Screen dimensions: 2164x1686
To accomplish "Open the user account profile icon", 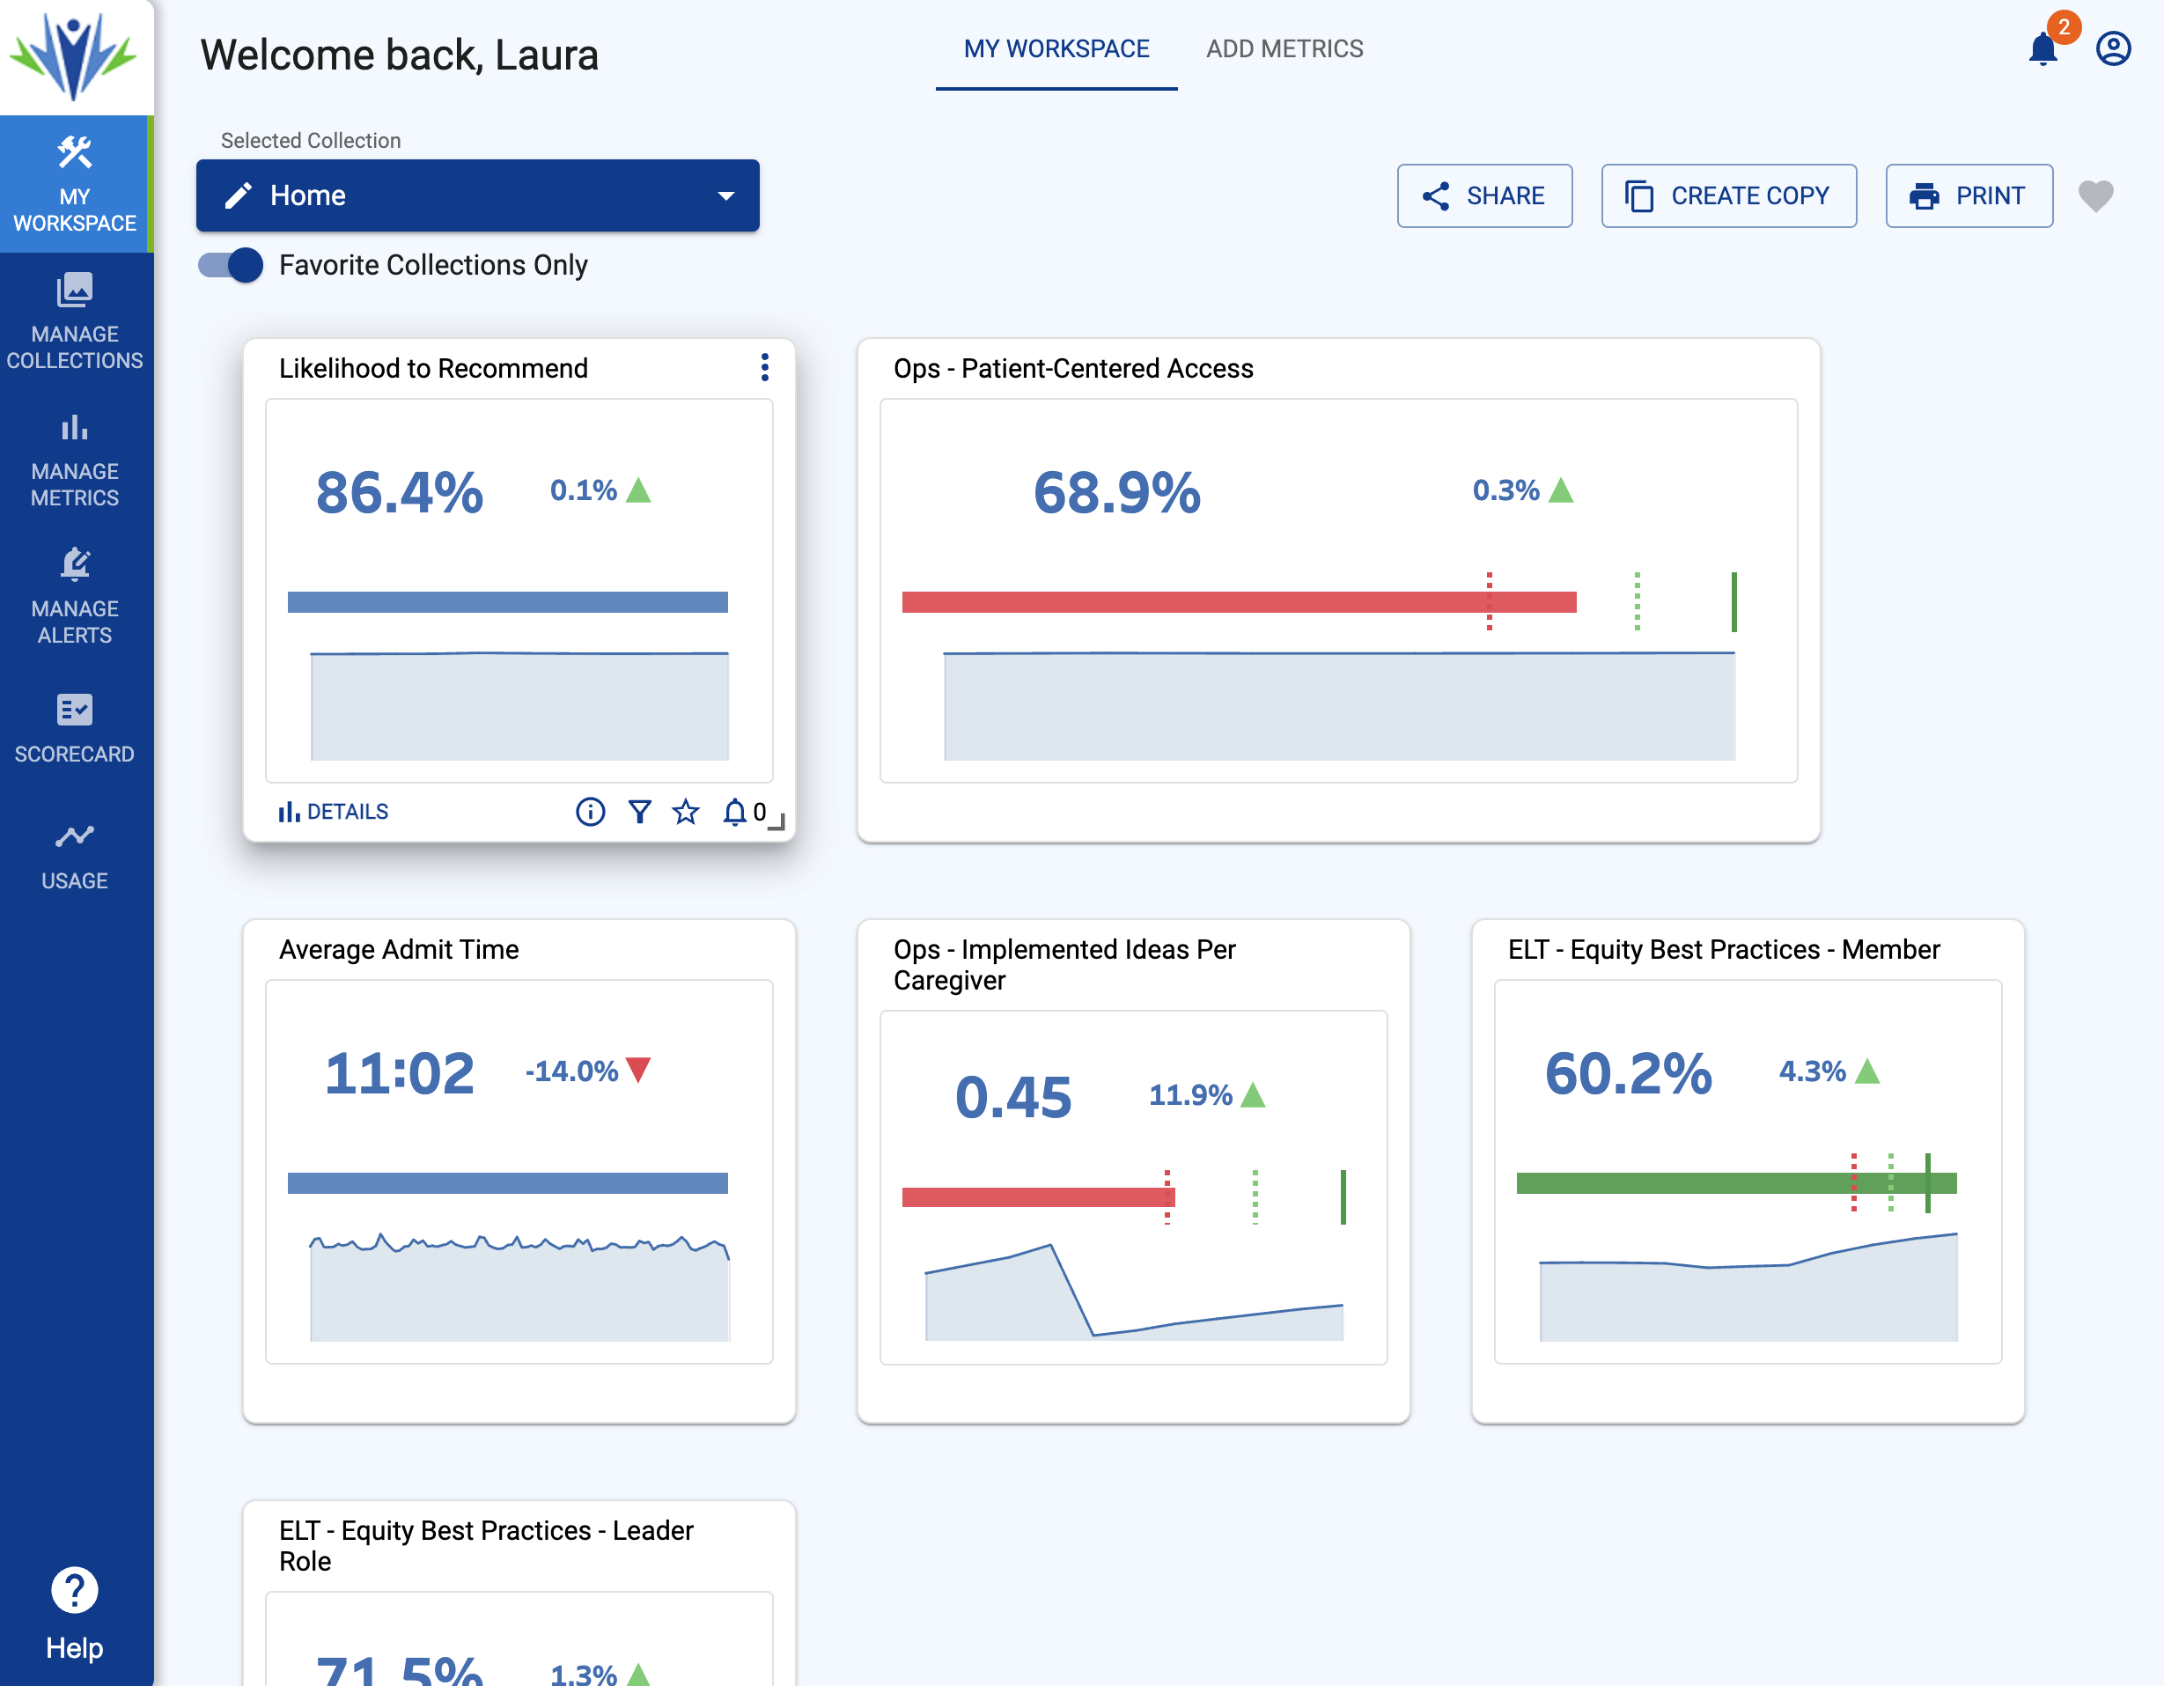I will click(2112, 48).
